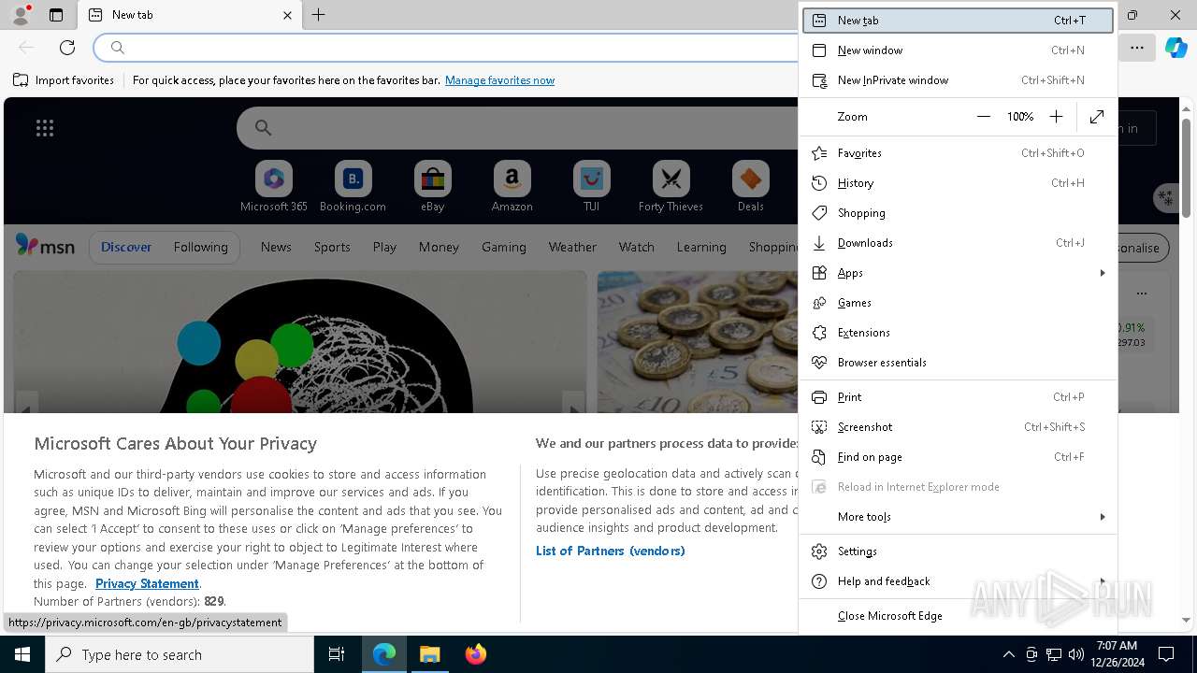Open the eBay quick link icon
This screenshot has height=673, width=1197.
click(432, 179)
